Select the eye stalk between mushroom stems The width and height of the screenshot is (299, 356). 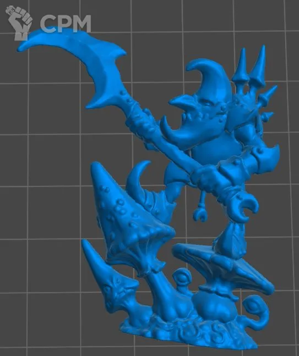coord(183,280)
